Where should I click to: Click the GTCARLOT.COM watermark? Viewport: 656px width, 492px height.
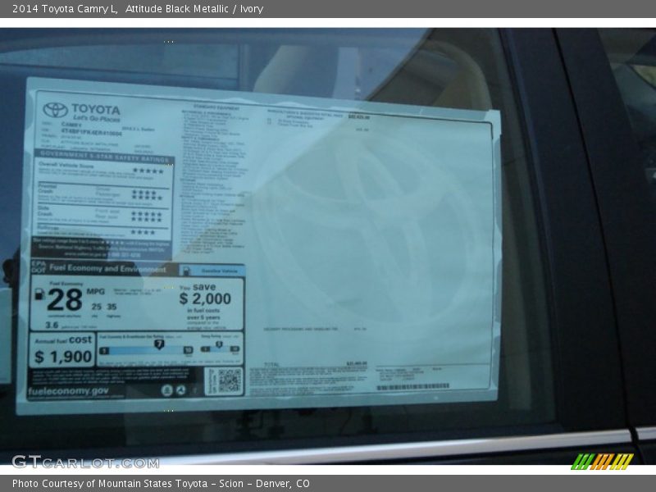coord(85,462)
